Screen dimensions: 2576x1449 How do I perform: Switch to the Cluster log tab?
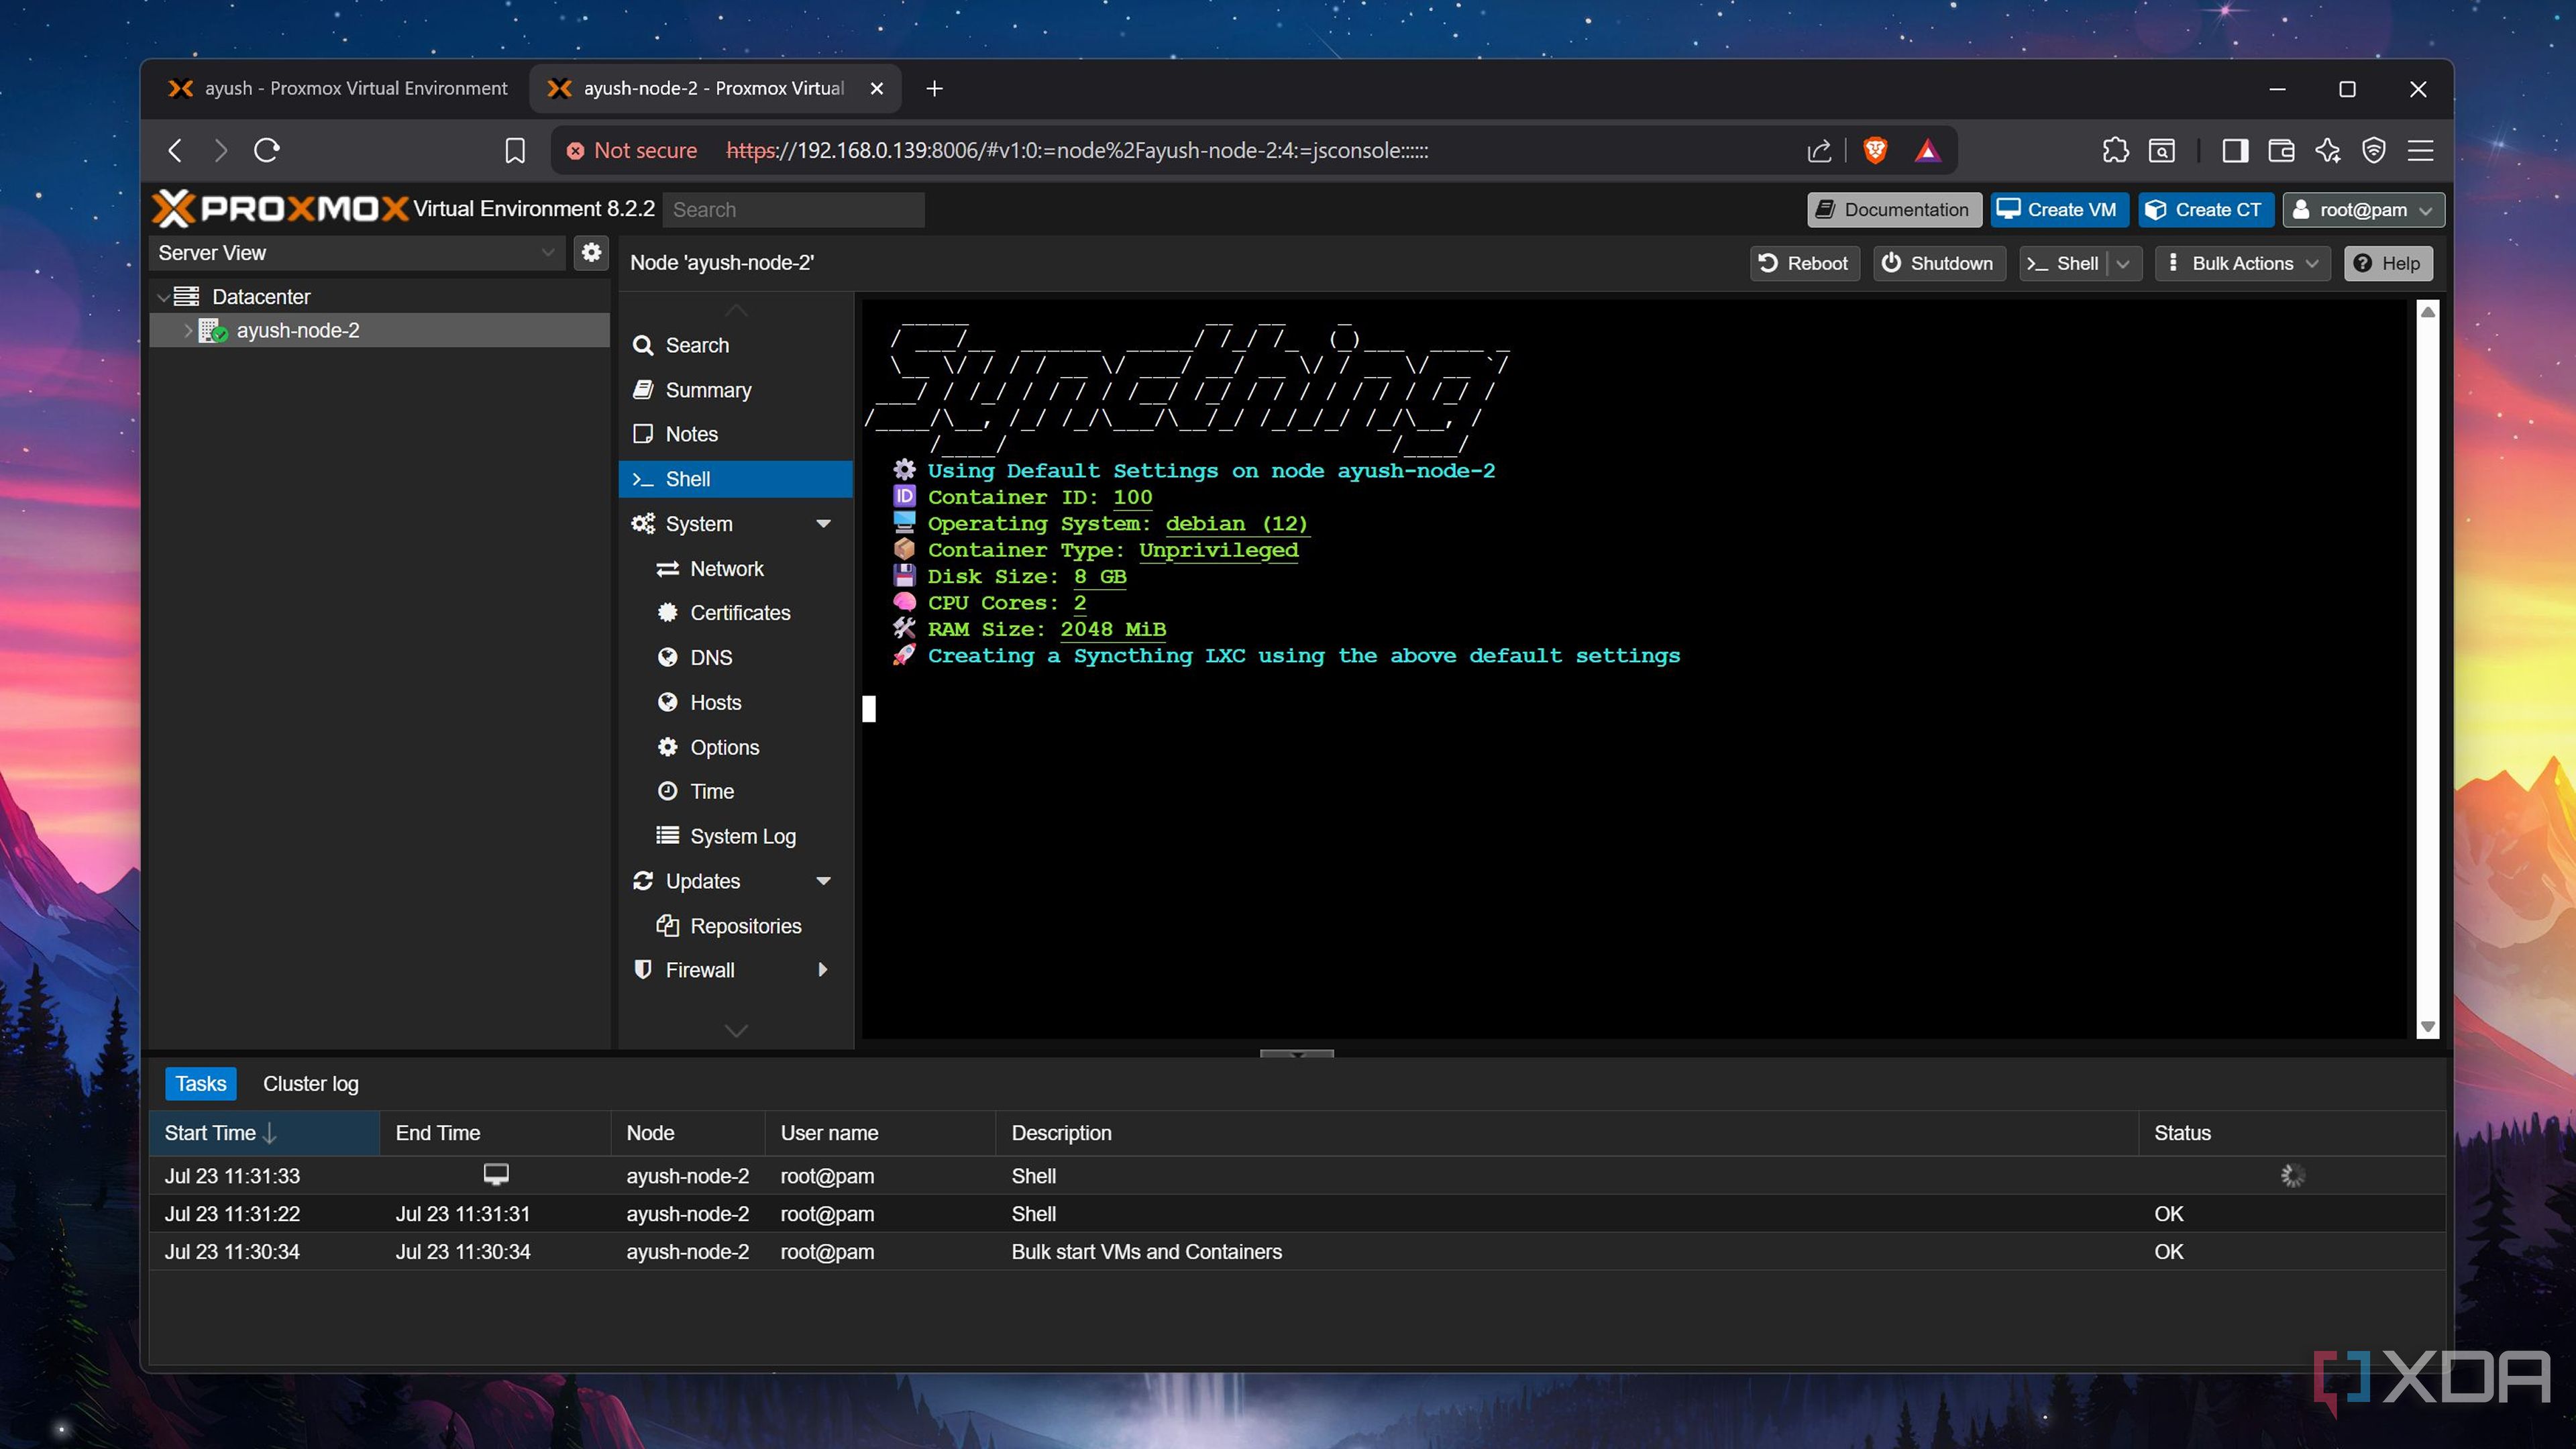click(310, 1083)
